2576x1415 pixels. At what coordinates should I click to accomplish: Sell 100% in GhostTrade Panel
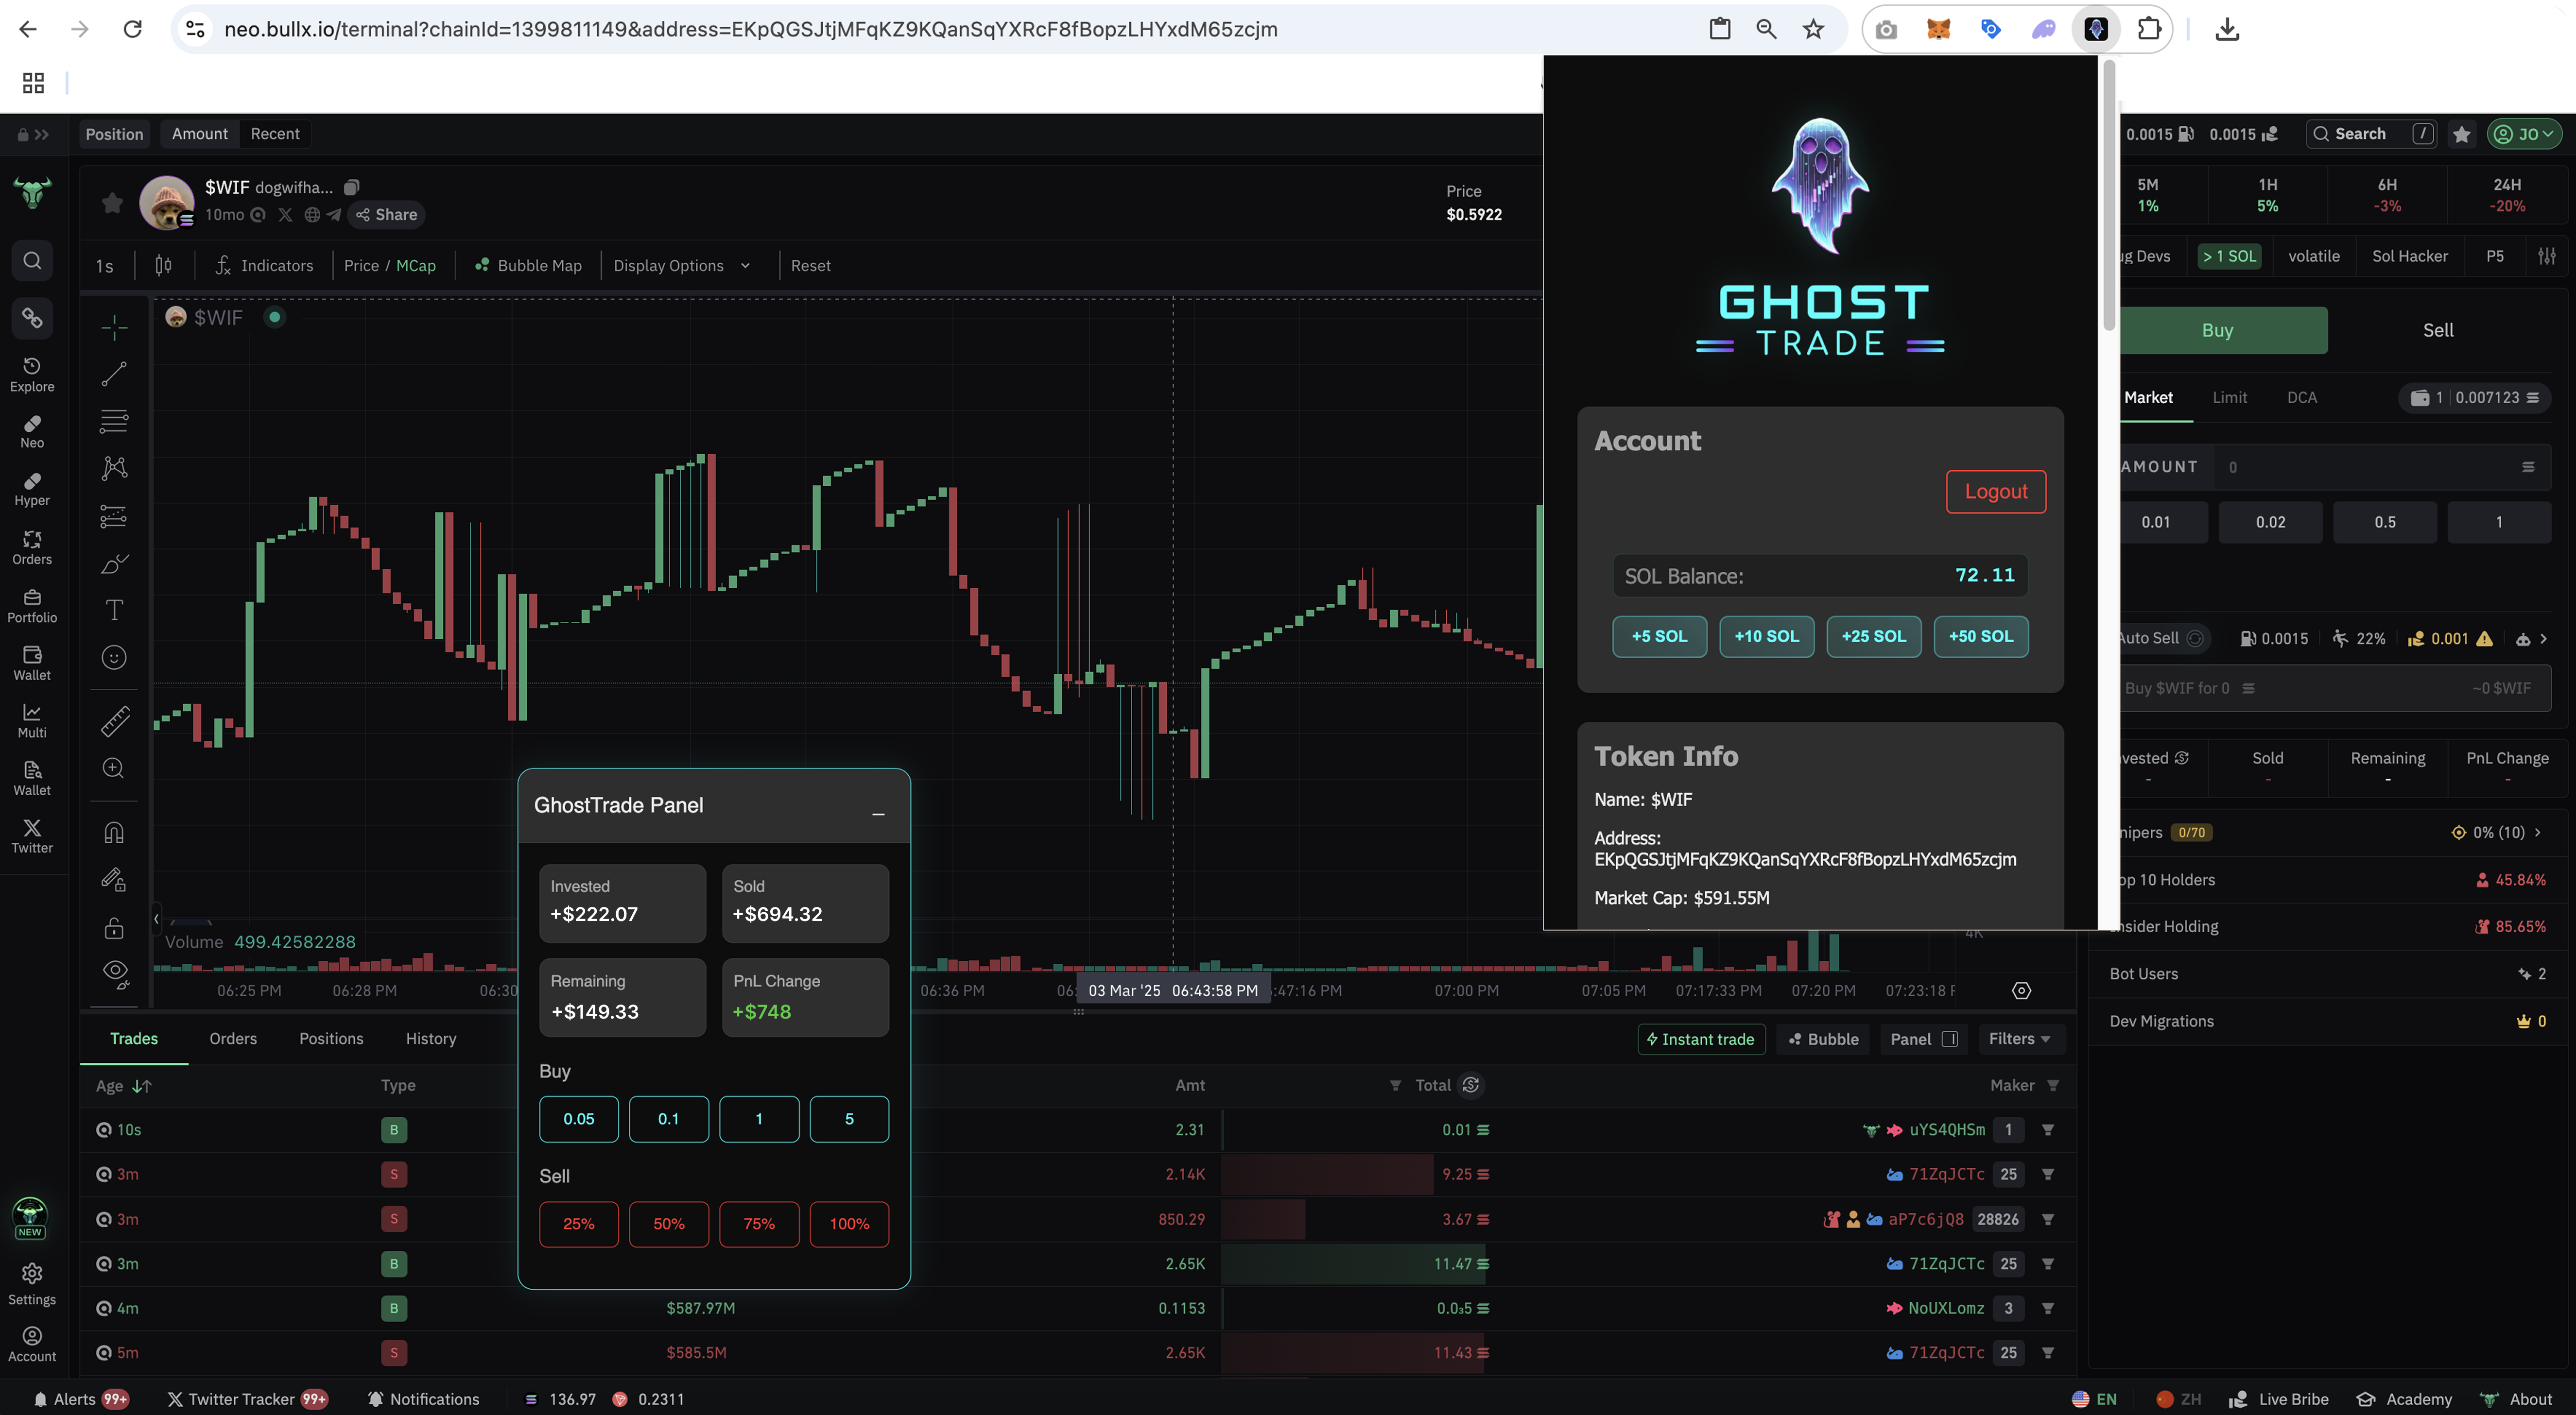pos(849,1223)
